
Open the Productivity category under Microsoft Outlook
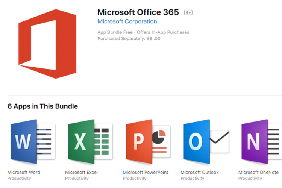tap(192, 178)
